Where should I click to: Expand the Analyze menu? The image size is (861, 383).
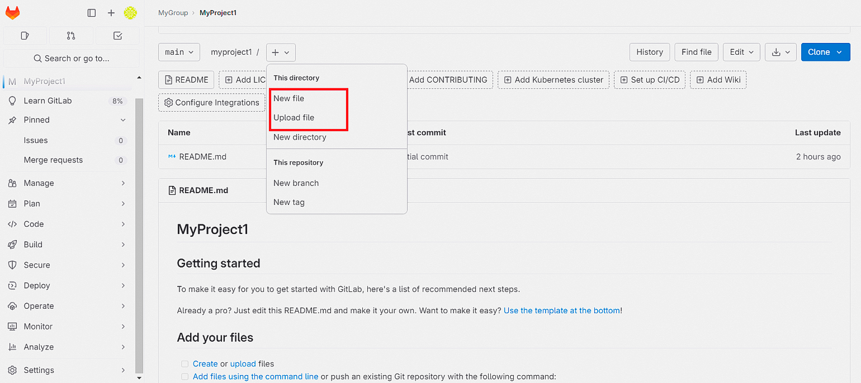[67, 347]
